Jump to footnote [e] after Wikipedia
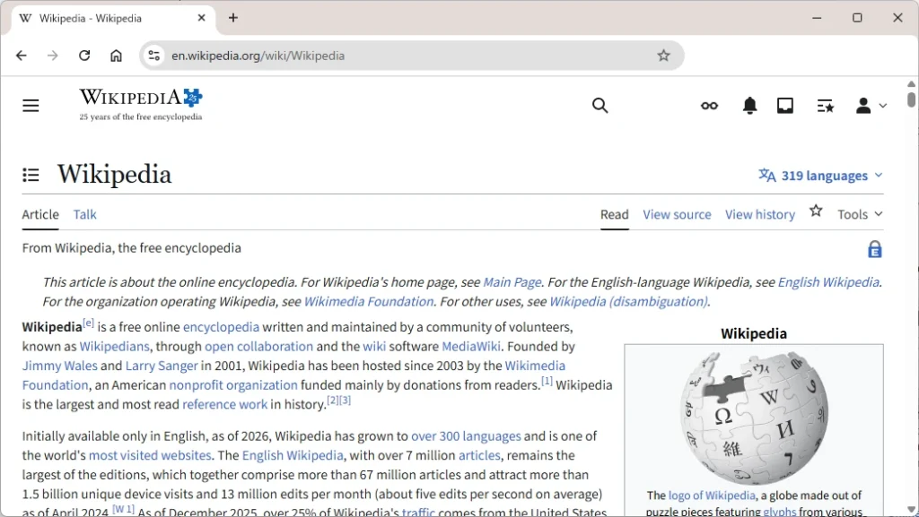This screenshot has width=919, height=517. [x=89, y=323]
